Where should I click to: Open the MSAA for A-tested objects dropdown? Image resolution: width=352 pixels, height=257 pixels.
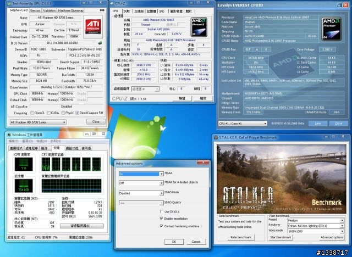141,183
